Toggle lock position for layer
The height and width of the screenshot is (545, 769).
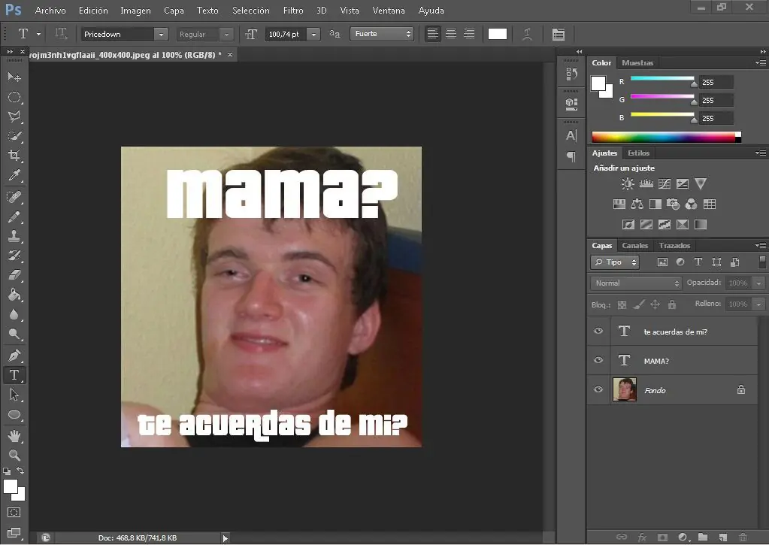[x=655, y=304]
